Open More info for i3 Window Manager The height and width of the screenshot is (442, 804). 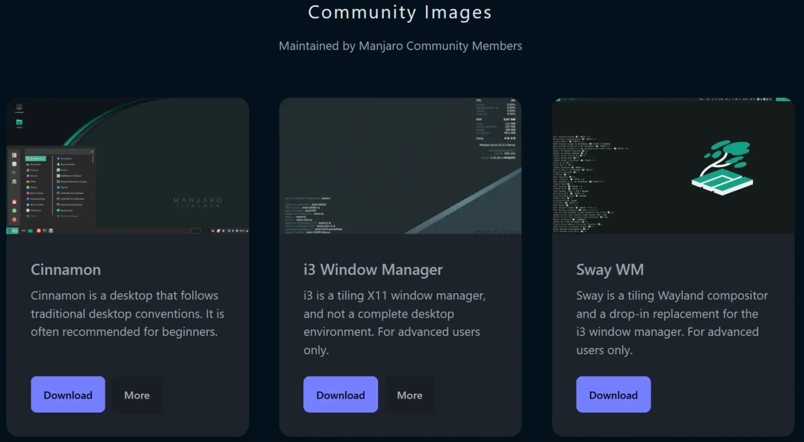[x=410, y=395]
